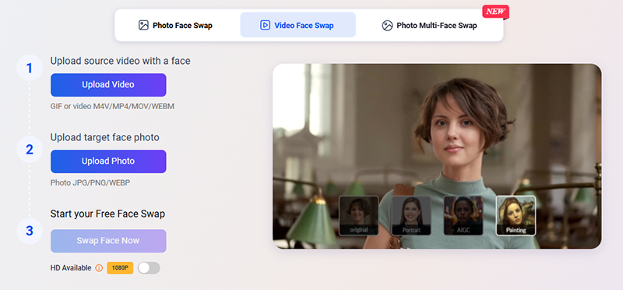Click the Upload Video button
The image size is (623, 290).
tap(108, 85)
